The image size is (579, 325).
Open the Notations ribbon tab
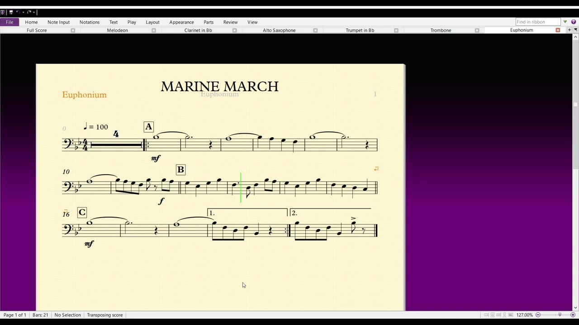pyautogui.click(x=90, y=22)
